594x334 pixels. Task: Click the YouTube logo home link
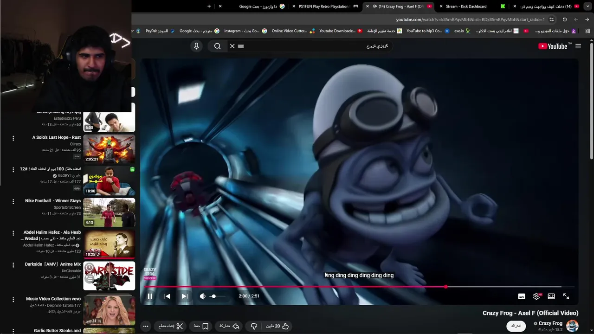(x=553, y=46)
